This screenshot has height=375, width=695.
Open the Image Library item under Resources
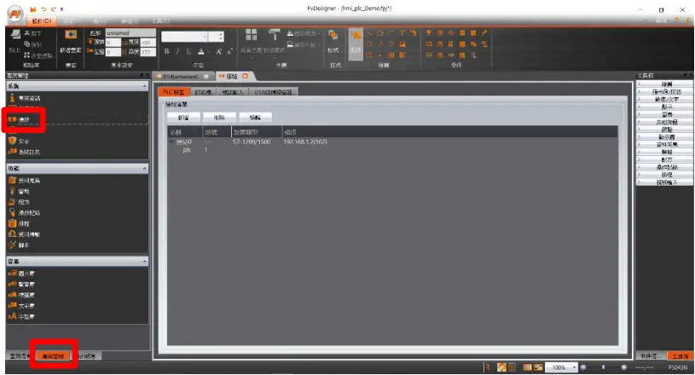[x=21, y=274]
